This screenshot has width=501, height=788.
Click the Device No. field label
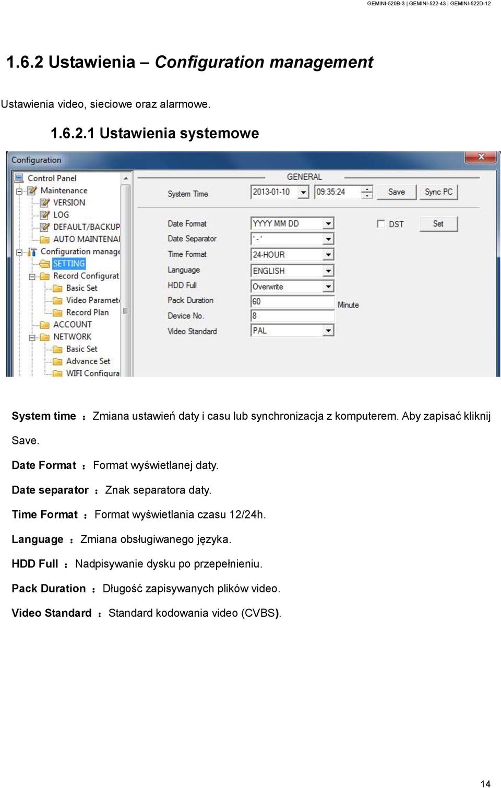[186, 316]
